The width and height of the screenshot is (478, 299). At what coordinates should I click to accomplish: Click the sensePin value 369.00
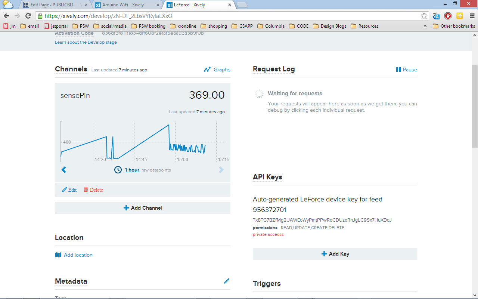point(207,95)
